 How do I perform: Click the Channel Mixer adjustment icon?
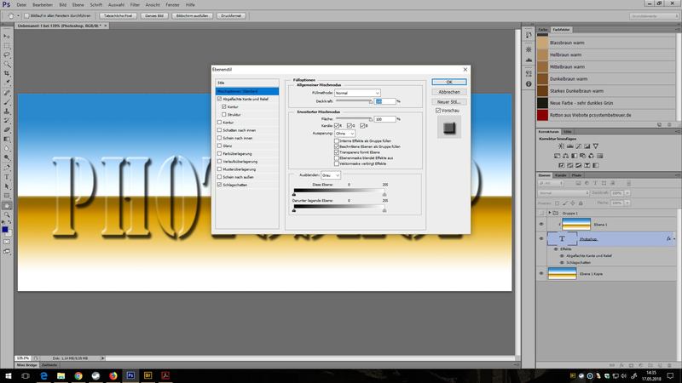pos(591,156)
